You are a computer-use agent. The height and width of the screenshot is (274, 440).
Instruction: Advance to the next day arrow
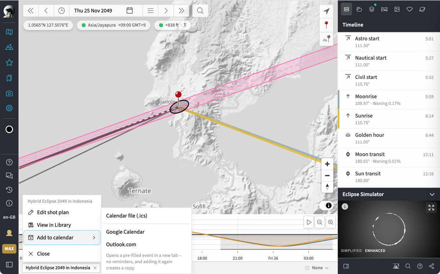[166, 11]
